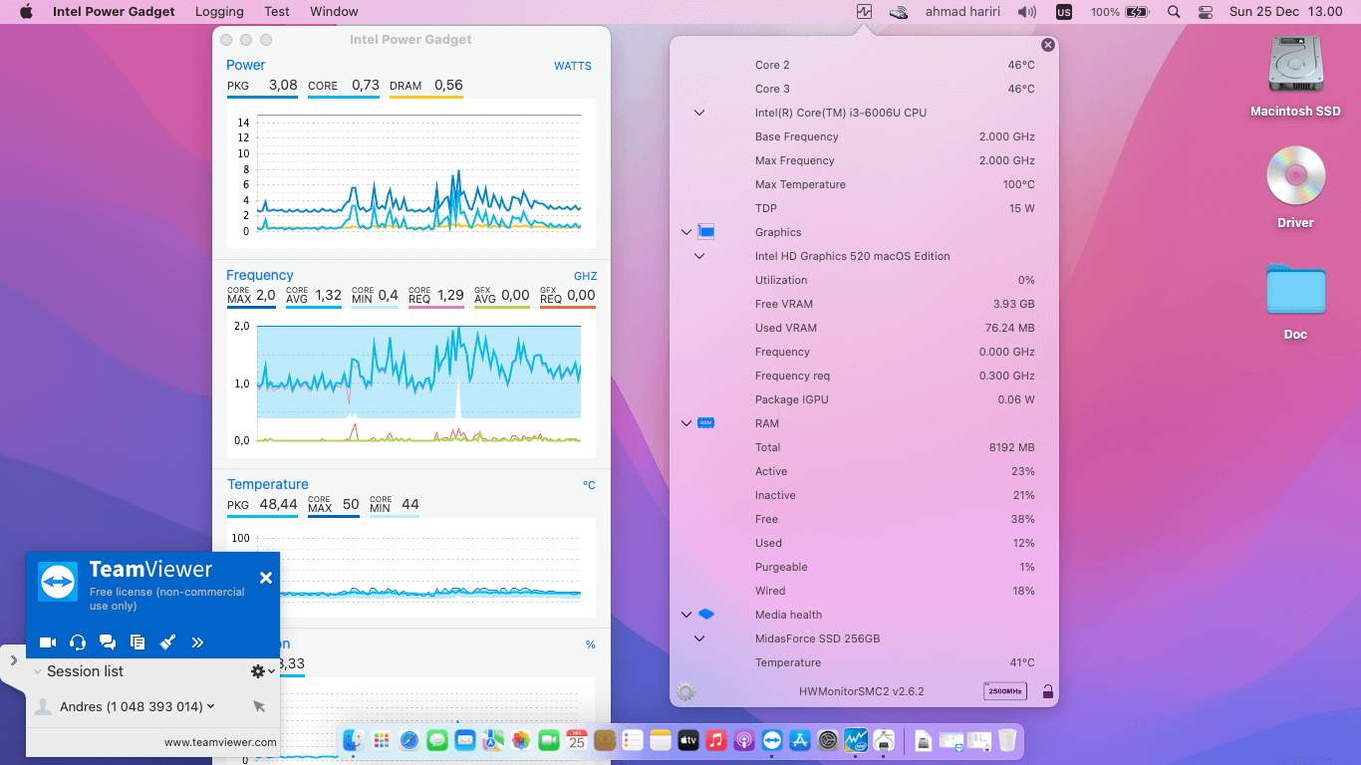1361x765 pixels.
Task: Open the Window menu
Action: pyautogui.click(x=334, y=12)
